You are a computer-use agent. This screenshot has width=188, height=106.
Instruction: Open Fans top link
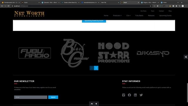point(153,11)
